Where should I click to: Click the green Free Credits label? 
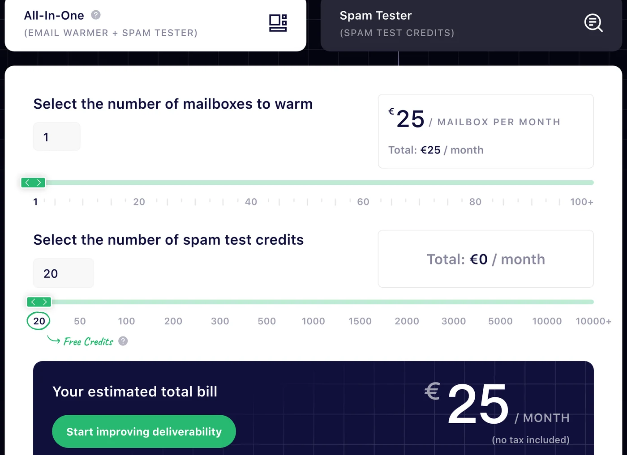click(x=88, y=341)
